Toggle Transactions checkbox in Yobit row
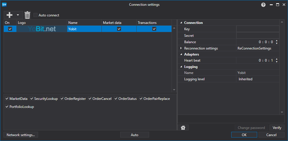 (154, 29)
